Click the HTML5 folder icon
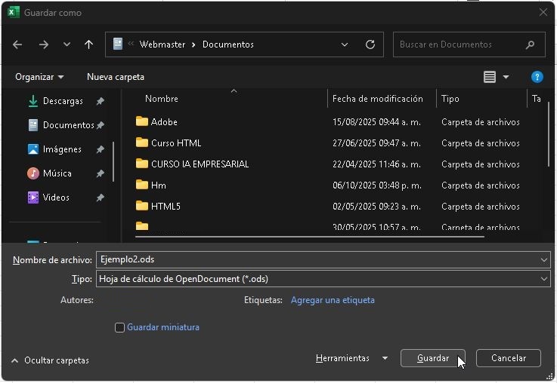Viewport: 557px width, 383px height. pos(142,206)
